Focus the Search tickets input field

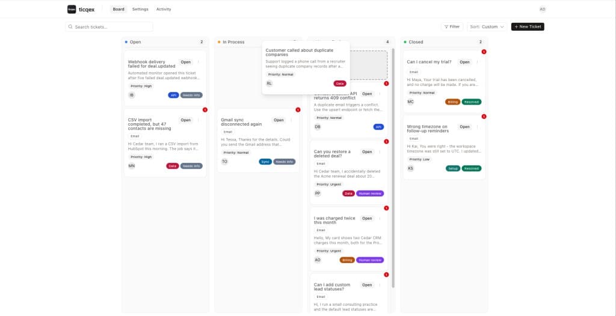109,26
